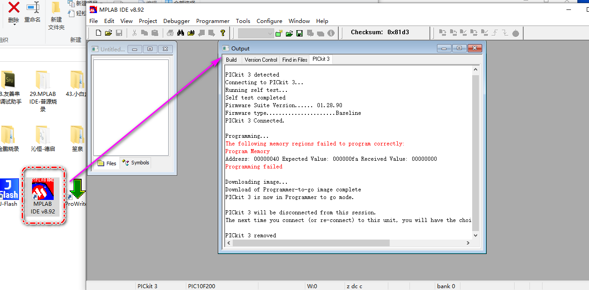Click the 'Programming failed' red line
Screen dimensions: 589x290
[254, 167]
